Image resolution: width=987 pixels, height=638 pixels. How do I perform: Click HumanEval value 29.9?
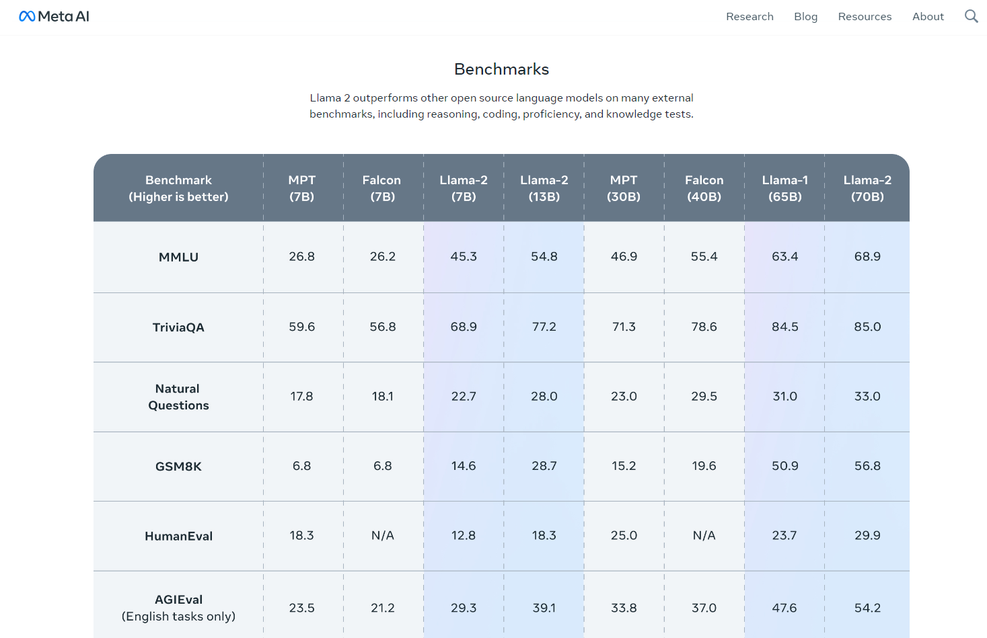[x=867, y=536]
